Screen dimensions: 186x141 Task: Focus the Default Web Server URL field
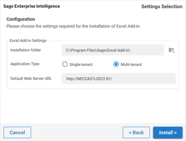point(118,78)
